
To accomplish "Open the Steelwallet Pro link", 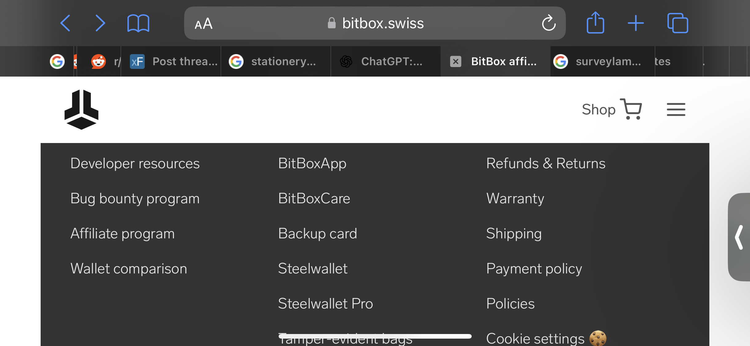I will tap(325, 304).
